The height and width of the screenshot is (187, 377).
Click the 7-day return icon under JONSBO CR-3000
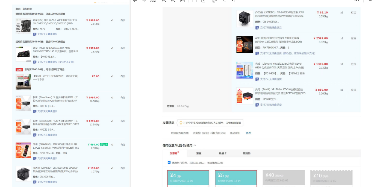(35, 182)
